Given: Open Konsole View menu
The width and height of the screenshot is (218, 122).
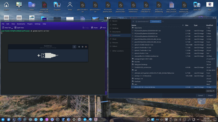Looking at the screenshot, I should 13,24.
